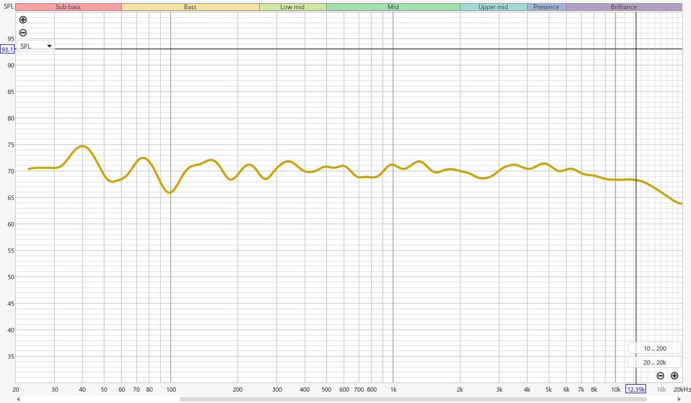691x403 pixels.
Task: Click the 40 Hz peak of the curve
Action: pos(82,146)
